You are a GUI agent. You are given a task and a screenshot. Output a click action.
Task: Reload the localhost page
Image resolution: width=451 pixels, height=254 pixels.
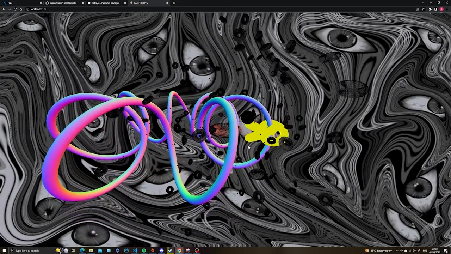tap(15, 9)
